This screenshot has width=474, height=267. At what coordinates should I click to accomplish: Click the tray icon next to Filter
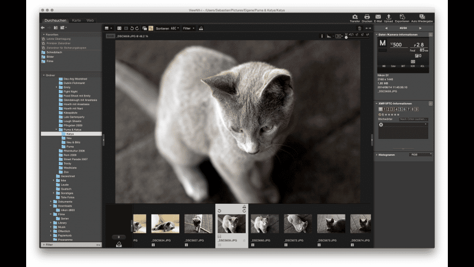click(200, 28)
